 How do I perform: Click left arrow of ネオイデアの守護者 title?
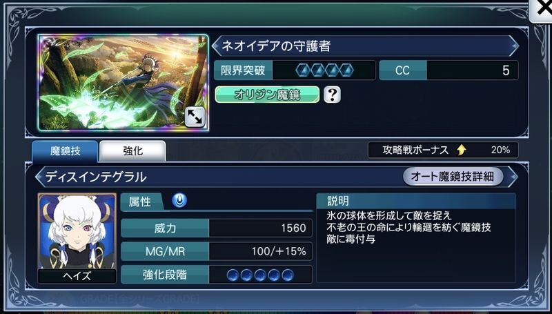pos(216,46)
